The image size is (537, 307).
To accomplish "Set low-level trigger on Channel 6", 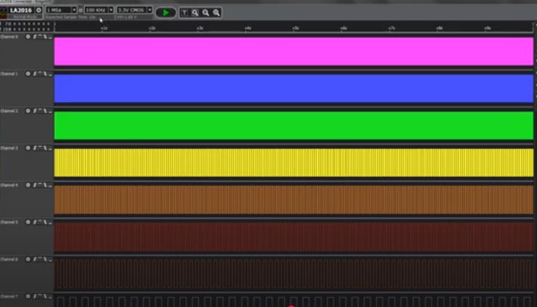I will pyautogui.click(x=50, y=259).
